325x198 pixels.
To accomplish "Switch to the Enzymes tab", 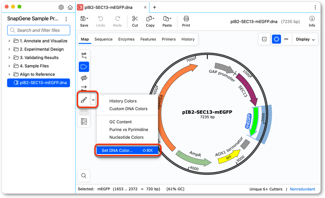I will pyautogui.click(x=126, y=39).
